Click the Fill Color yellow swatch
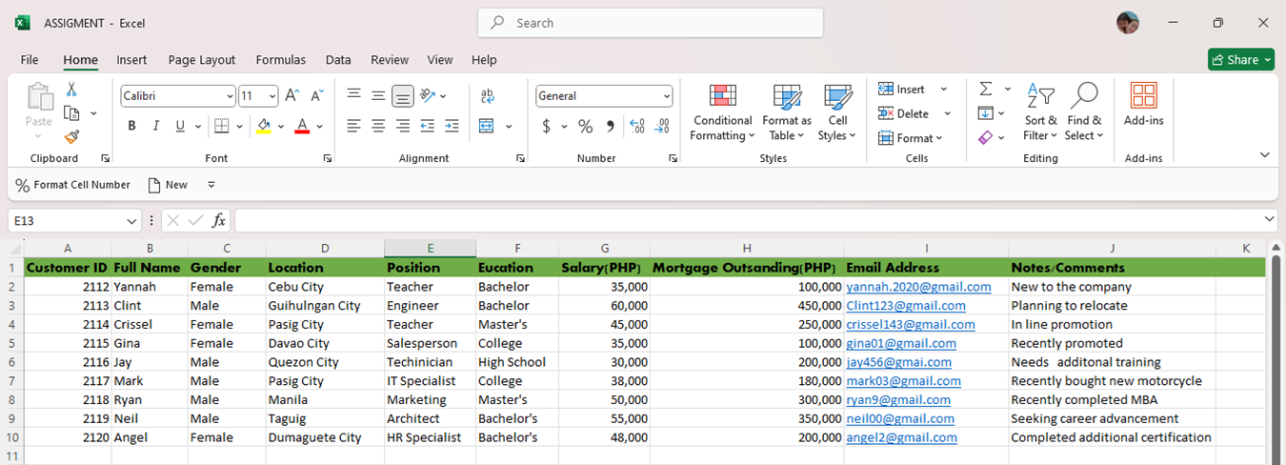Image resolution: width=1286 pixels, height=465 pixels. tap(264, 127)
